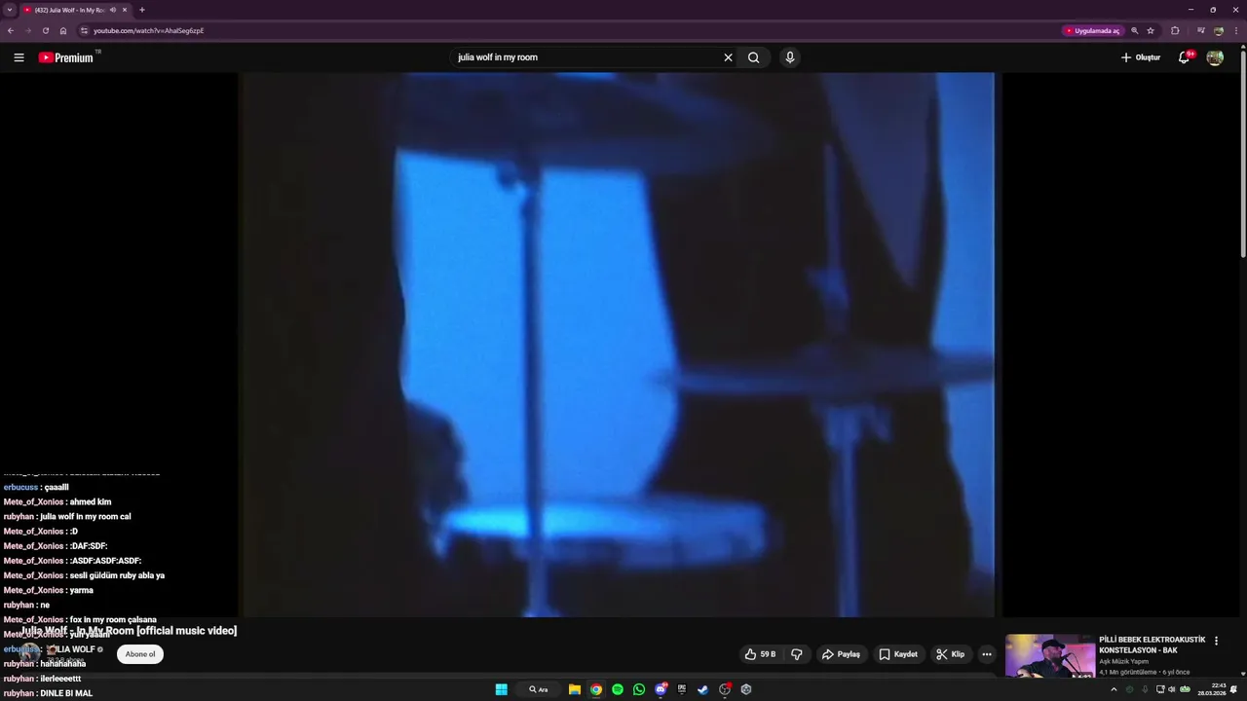Image resolution: width=1247 pixels, height=701 pixels.
Task: Click the Oluştur create button
Action: click(x=1141, y=57)
